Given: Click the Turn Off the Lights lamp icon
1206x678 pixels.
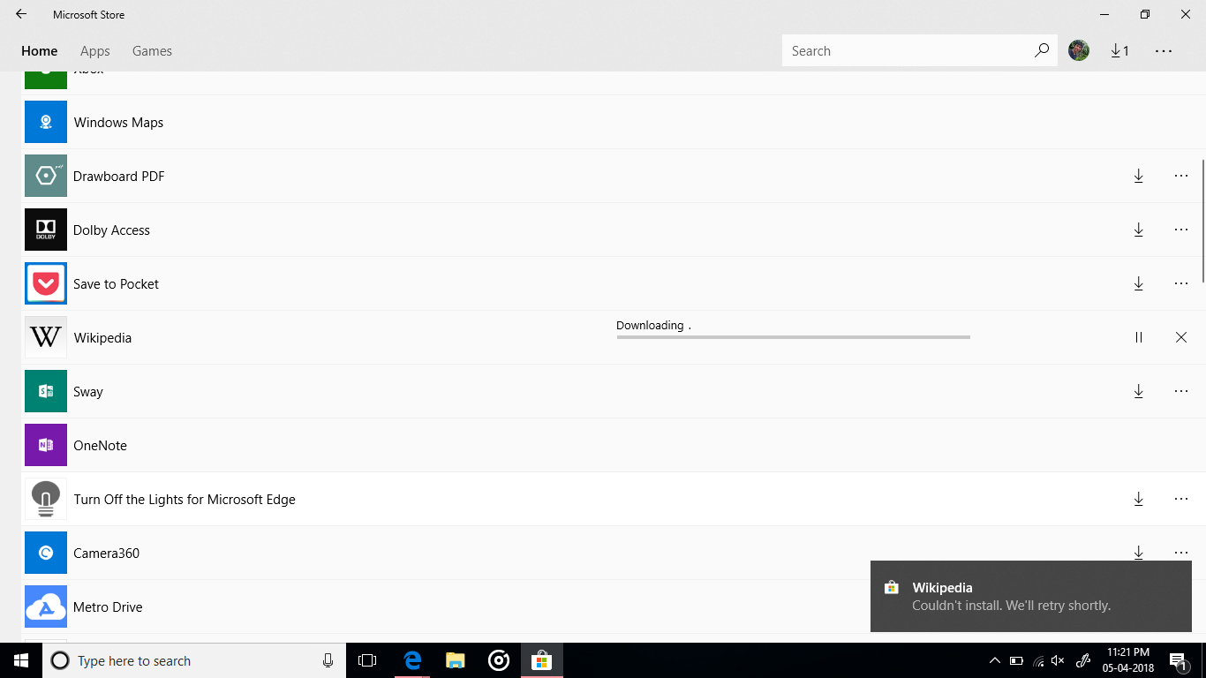Looking at the screenshot, I should point(46,499).
